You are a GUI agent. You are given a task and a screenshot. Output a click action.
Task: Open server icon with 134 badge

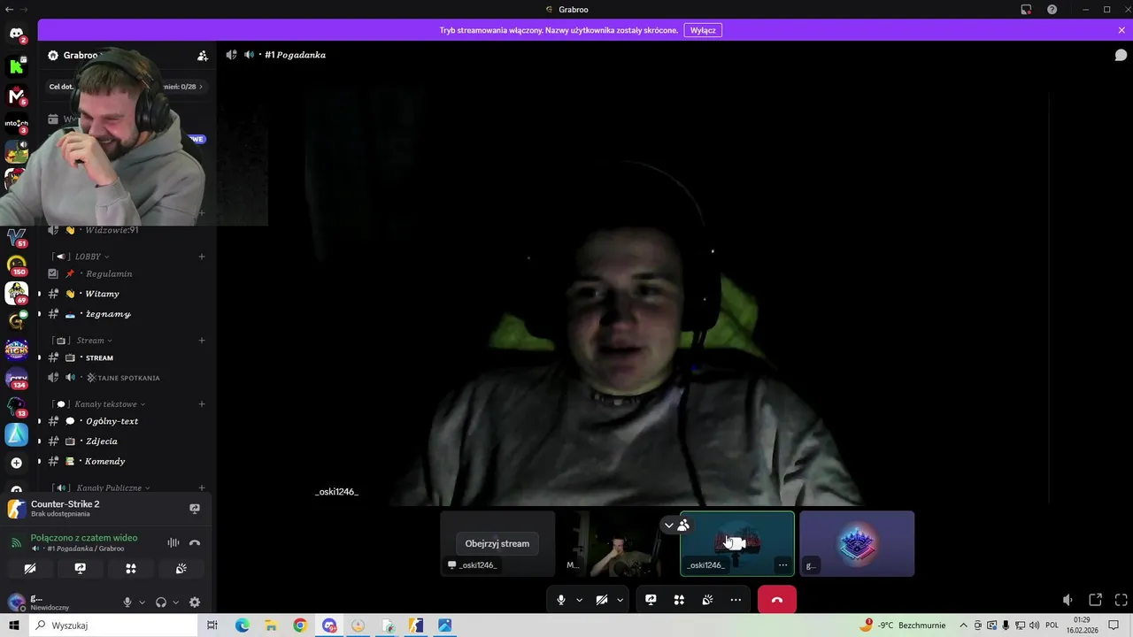click(16, 378)
